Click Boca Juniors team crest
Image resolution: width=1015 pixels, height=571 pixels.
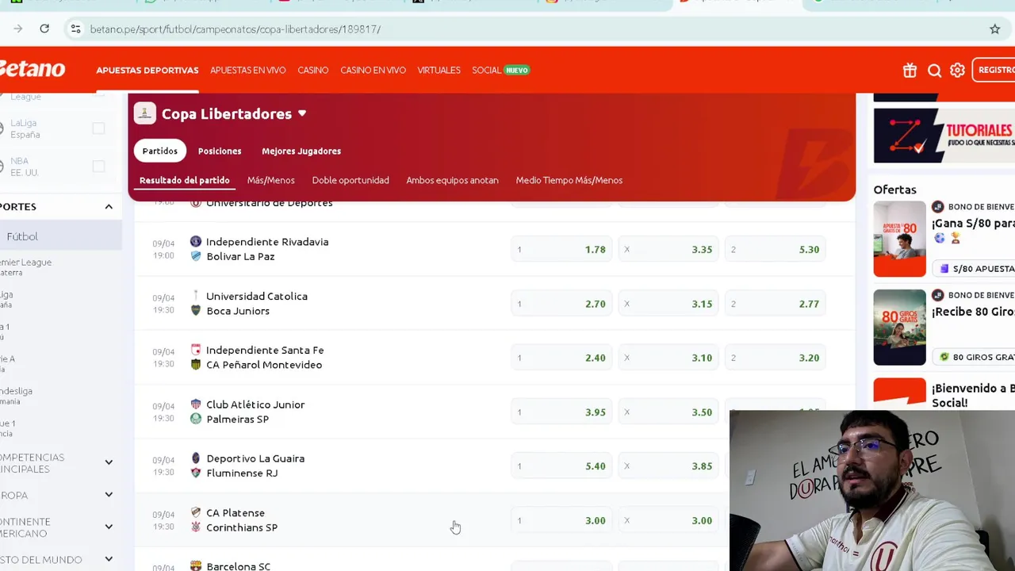pos(196,310)
